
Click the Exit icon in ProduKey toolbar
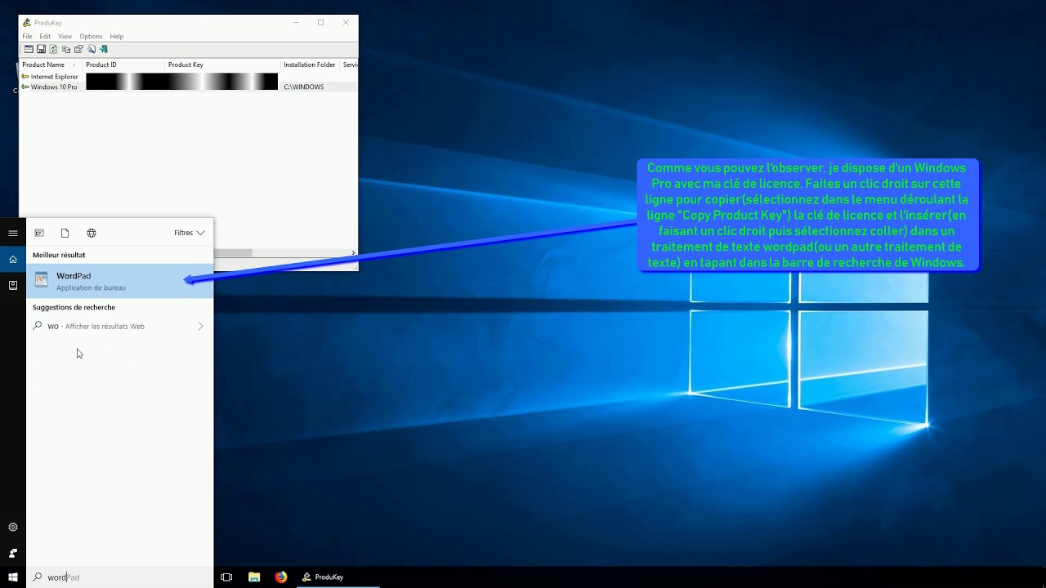(104, 49)
